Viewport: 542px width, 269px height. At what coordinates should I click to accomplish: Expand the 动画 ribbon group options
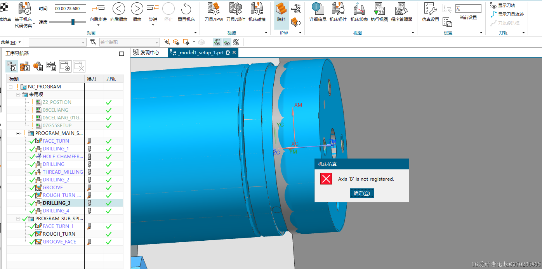coord(195,33)
